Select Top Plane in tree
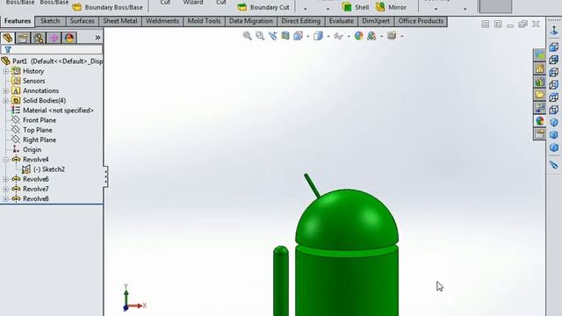The width and height of the screenshot is (562, 316). click(32, 130)
